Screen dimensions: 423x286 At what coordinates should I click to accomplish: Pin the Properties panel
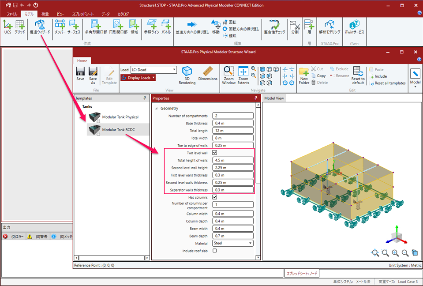(256, 98)
